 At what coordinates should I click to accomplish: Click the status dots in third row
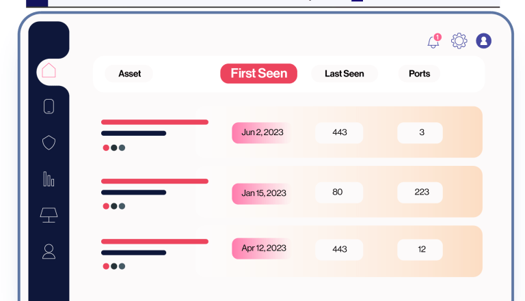click(x=113, y=266)
